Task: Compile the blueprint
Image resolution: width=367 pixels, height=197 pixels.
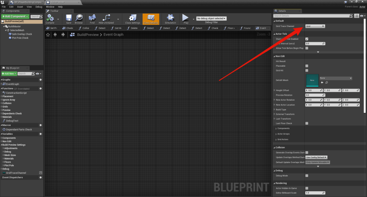Action: (50, 19)
